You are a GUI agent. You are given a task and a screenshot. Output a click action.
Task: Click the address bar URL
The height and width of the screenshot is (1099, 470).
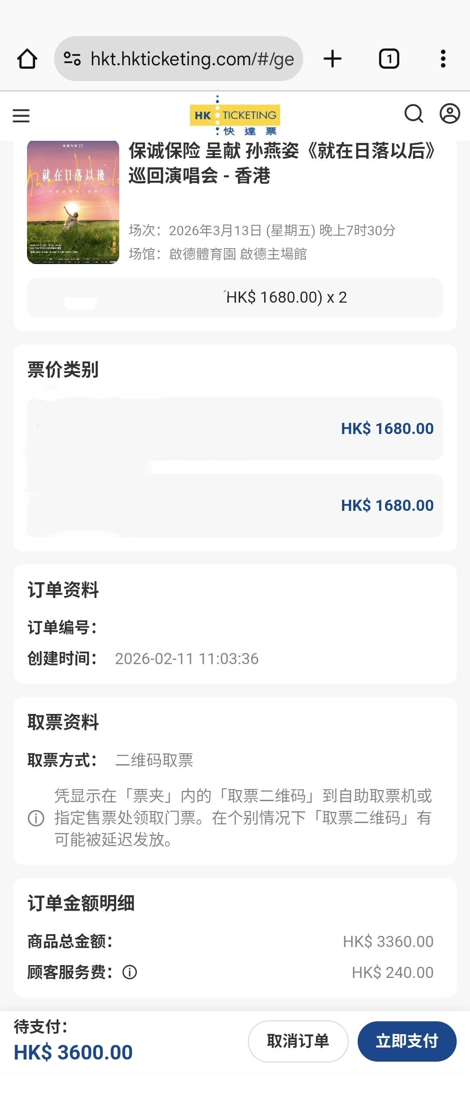192,59
